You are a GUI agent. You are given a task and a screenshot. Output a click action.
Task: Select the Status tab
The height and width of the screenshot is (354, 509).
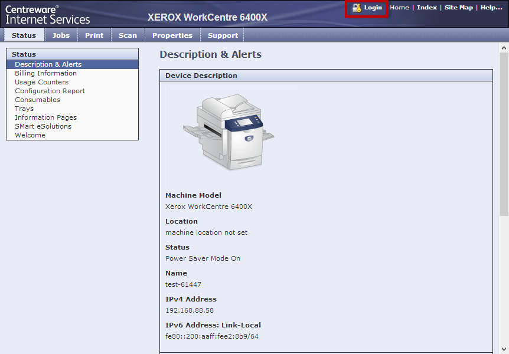point(24,35)
